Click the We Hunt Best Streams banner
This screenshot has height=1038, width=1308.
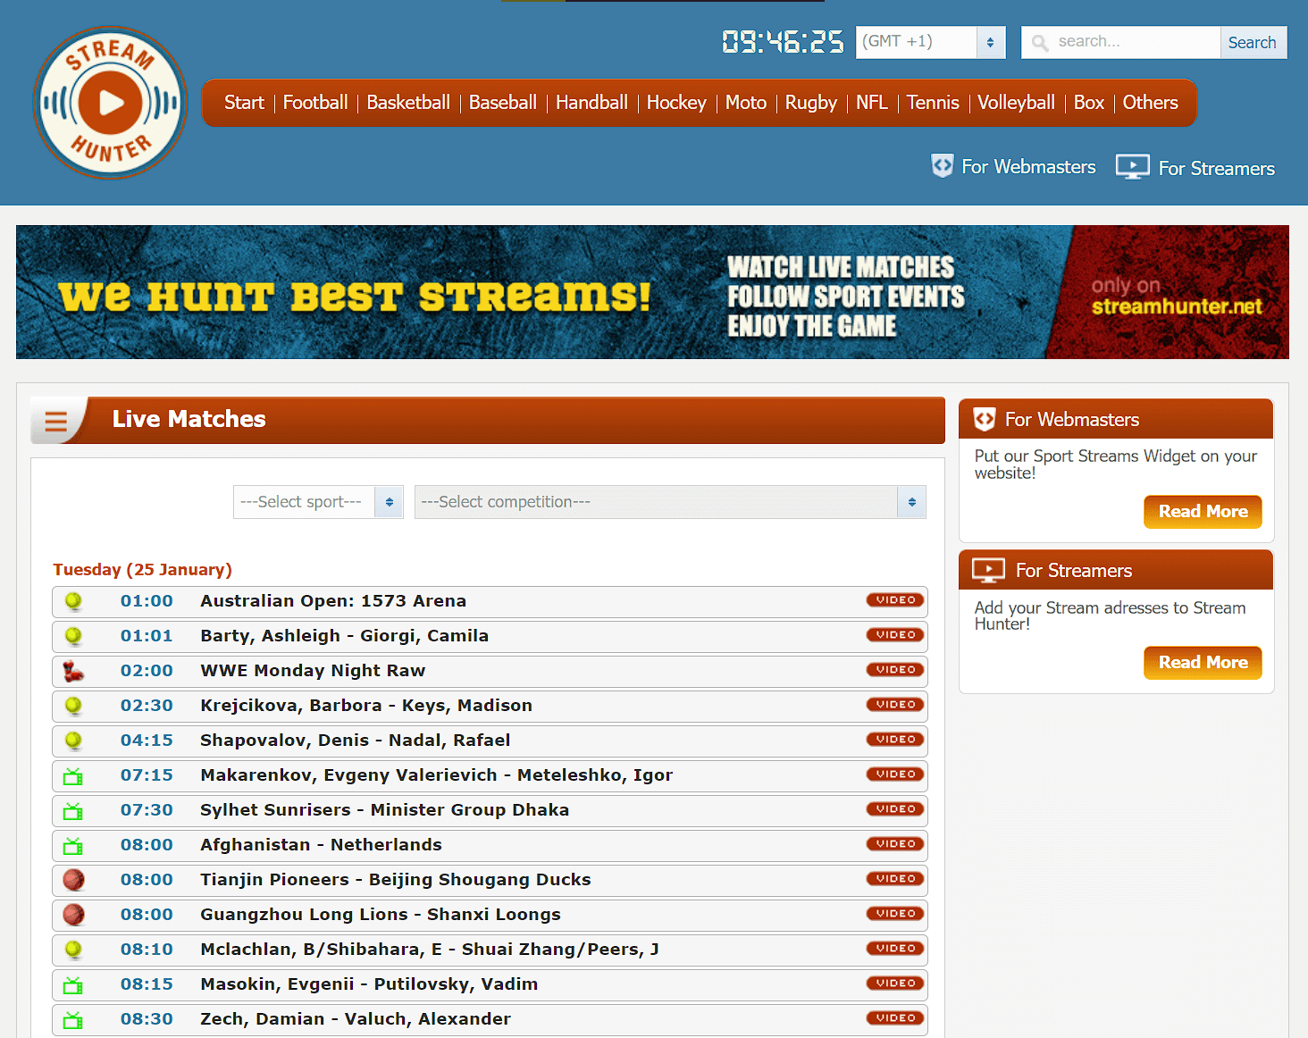(x=654, y=292)
